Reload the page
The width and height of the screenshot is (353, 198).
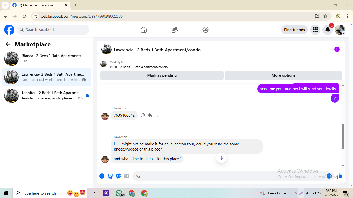point(24,16)
